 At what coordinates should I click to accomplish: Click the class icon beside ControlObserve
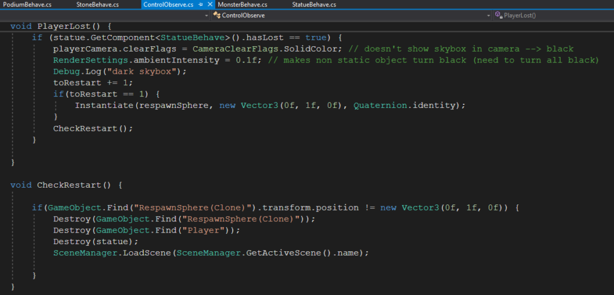(x=216, y=15)
